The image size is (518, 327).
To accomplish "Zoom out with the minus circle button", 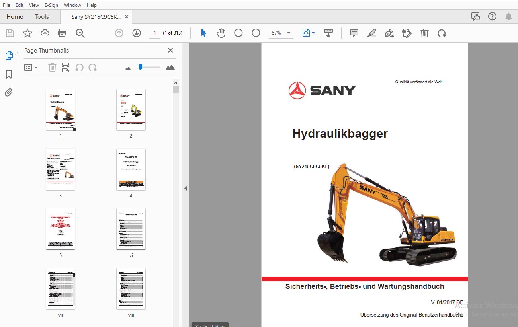I will point(238,33).
